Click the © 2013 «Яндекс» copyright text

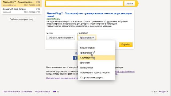click(x=160, y=91)
